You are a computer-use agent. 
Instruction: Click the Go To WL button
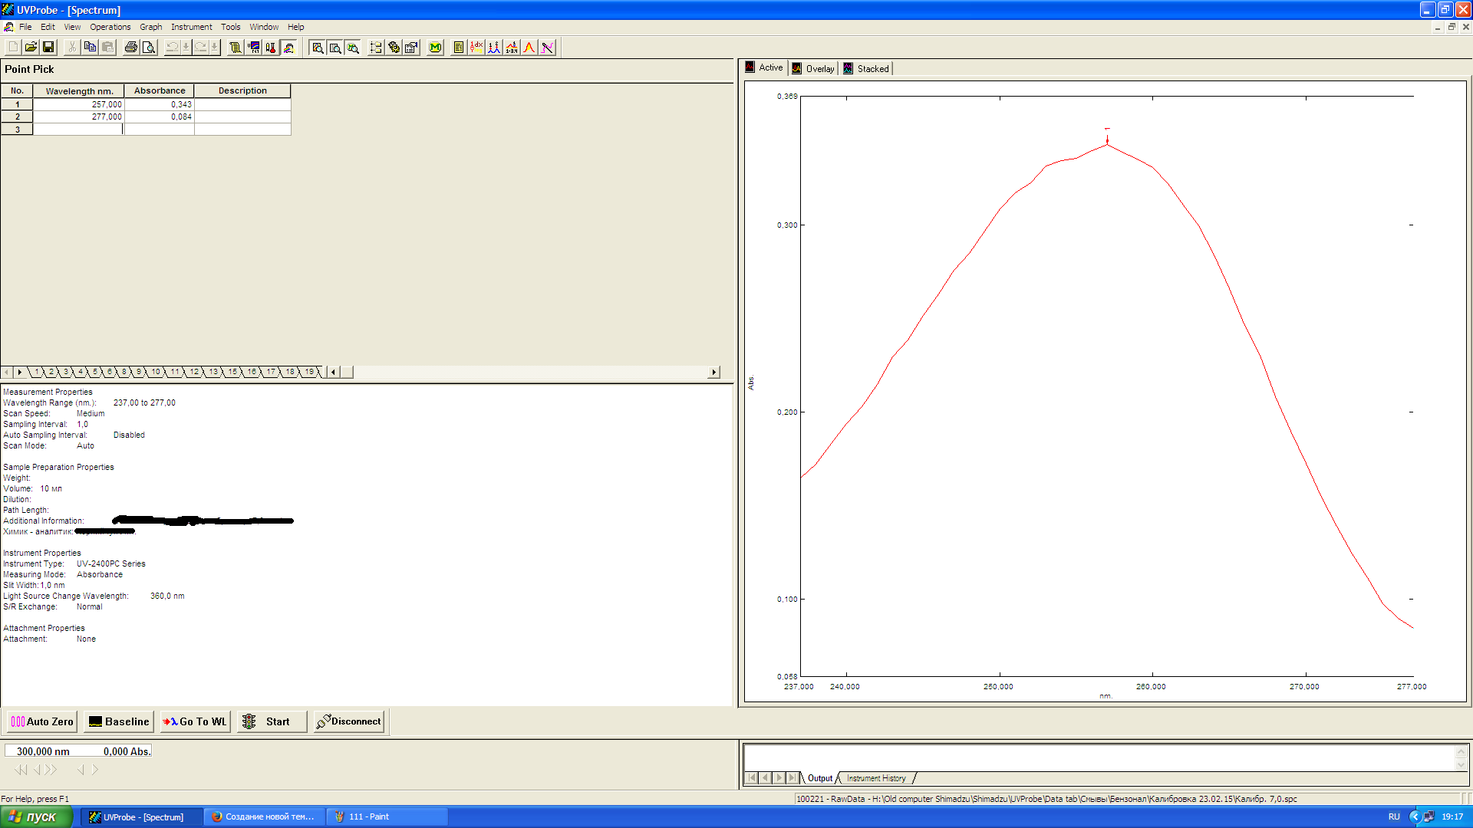pos(195,721)
